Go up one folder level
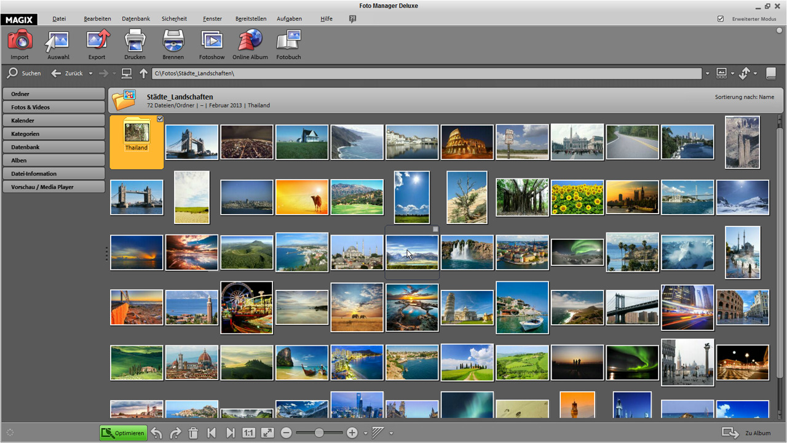This screenshot has width=787, height=443. [x=143, y=73]
